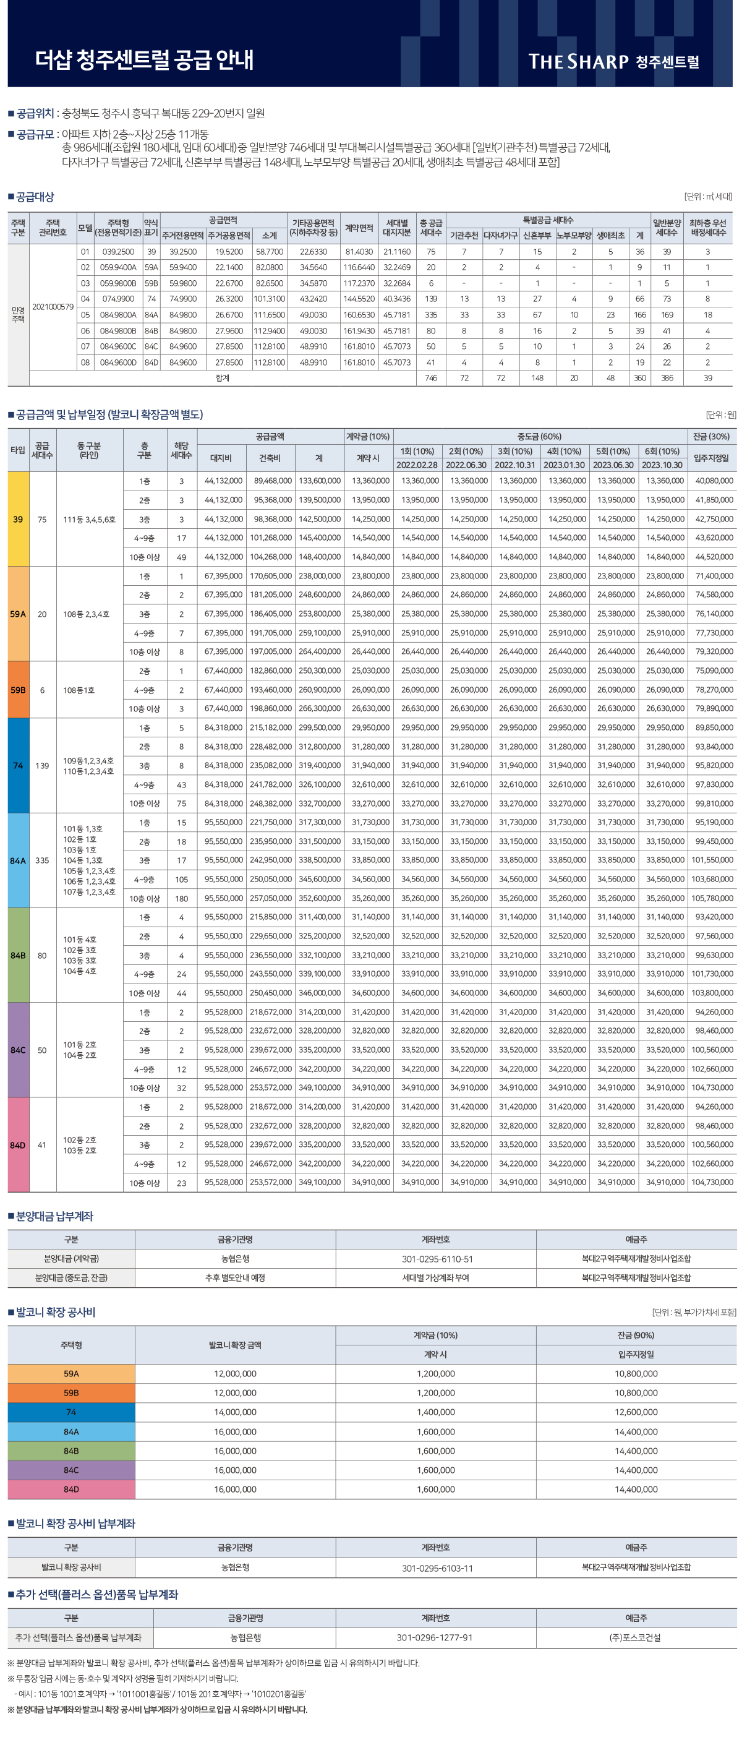Select total price '352,600,000'

point(320,898)
